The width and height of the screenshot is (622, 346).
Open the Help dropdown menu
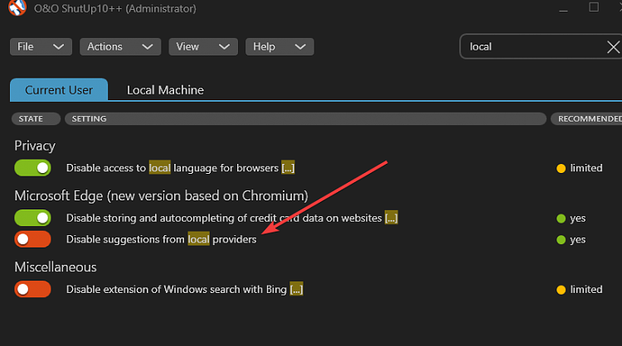tap(279, 46)
